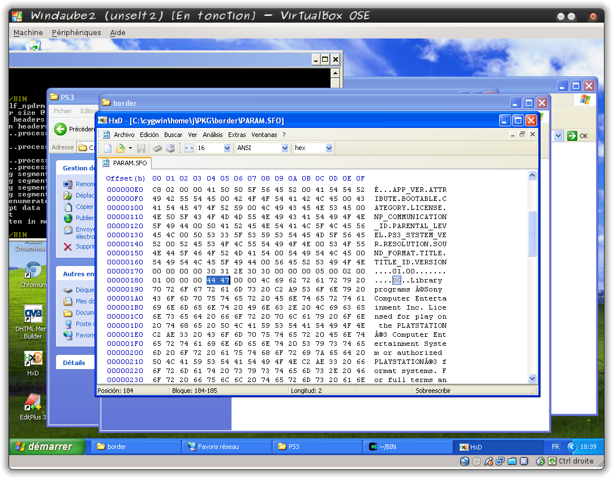Image resolution: width=613 pixels, height=480 pixels.
Task: Open Poste de travail link in sidebar
Action: [84, 324]
